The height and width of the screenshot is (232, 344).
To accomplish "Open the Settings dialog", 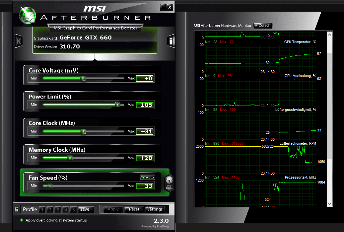I will [x=155, y=209].
